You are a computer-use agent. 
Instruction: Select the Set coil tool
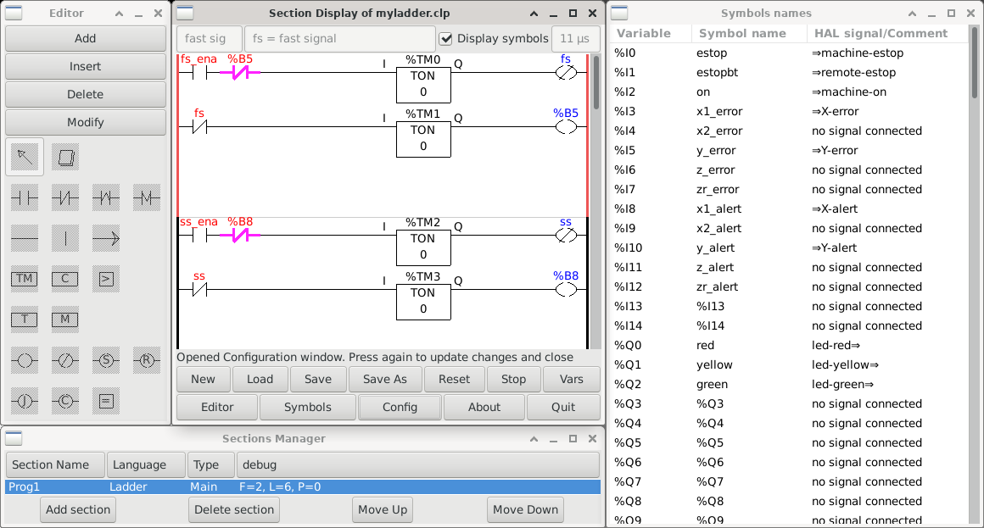click(x=106, y=360)
